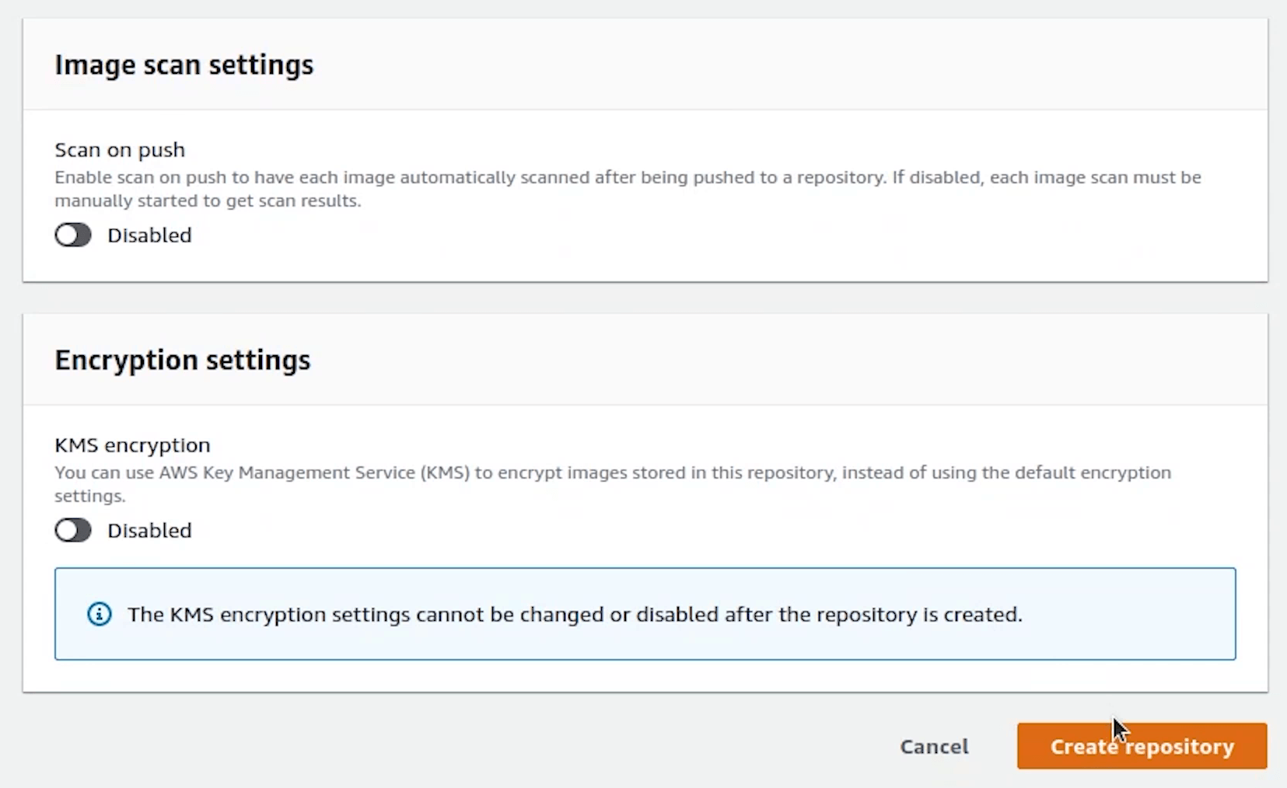Click the 'AWS Key Management Service (KMS)' phrase
1287x788 pixels.
point(314,473)
